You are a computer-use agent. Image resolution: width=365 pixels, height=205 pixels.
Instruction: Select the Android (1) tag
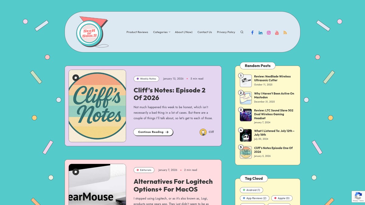coord(251,190)
